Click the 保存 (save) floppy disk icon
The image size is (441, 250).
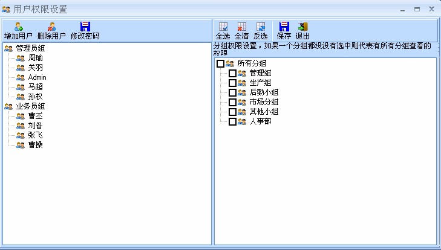pyautogui.click(x=284, y=27)
